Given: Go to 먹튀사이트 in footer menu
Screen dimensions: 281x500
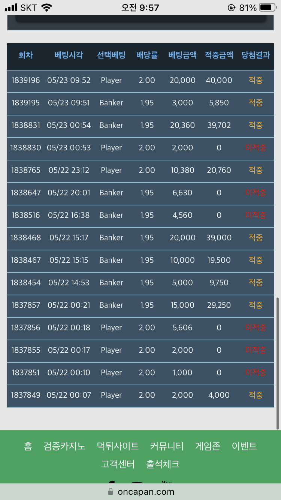Looking at the screenshot, I should [118, 446].
